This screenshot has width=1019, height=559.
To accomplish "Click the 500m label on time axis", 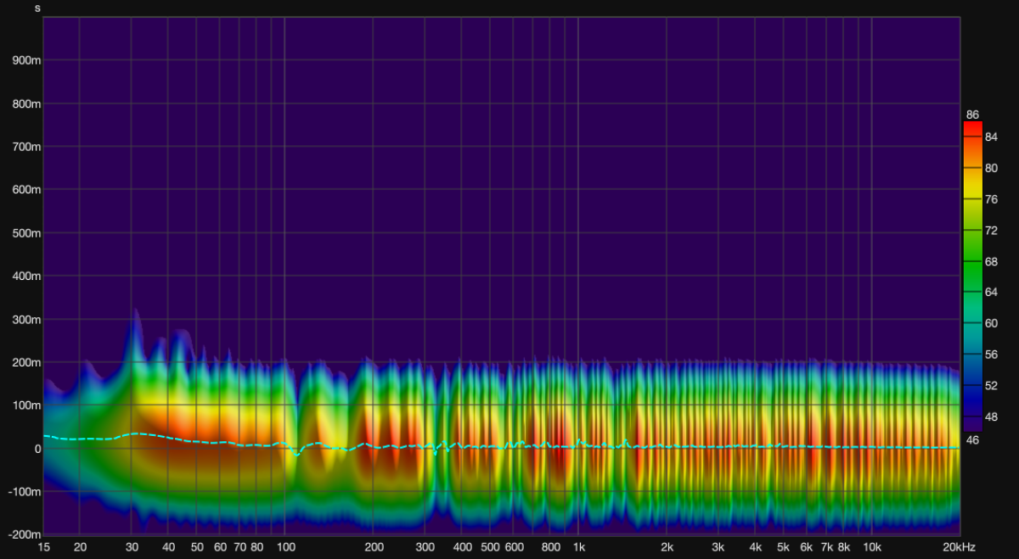I will (x=26, y=233).
